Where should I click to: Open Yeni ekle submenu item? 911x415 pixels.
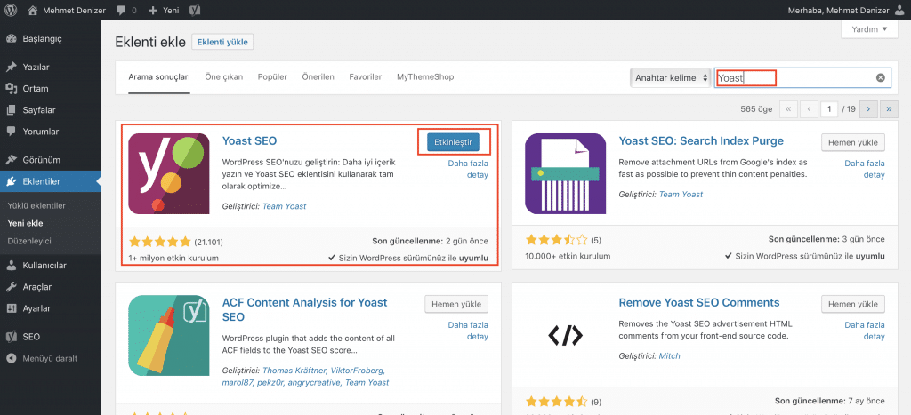click(x=25, y=223)
